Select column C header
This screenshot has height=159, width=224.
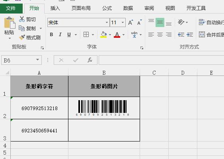click(154, 73)
